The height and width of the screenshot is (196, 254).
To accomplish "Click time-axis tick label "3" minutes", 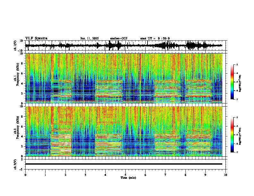I will 85,175.
